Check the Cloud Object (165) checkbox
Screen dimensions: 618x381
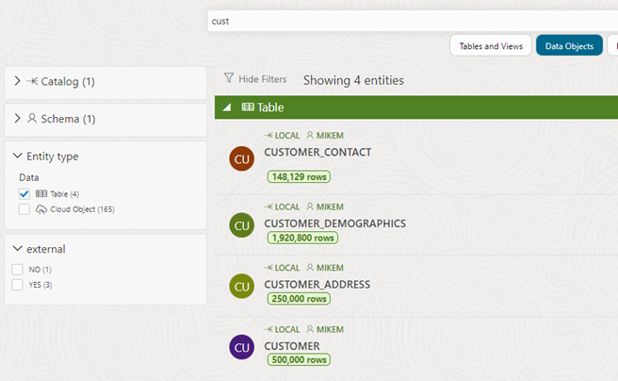coord(24,209)
